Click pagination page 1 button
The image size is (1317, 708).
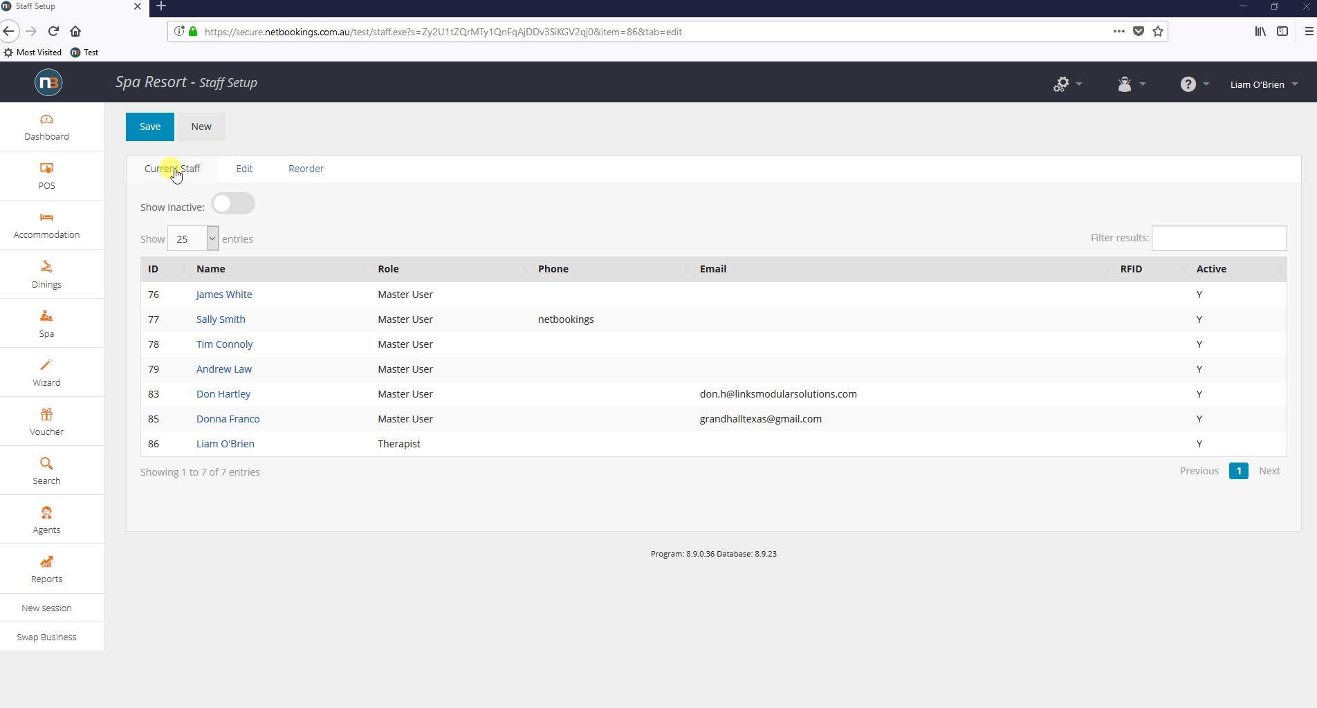(1238, 471)
